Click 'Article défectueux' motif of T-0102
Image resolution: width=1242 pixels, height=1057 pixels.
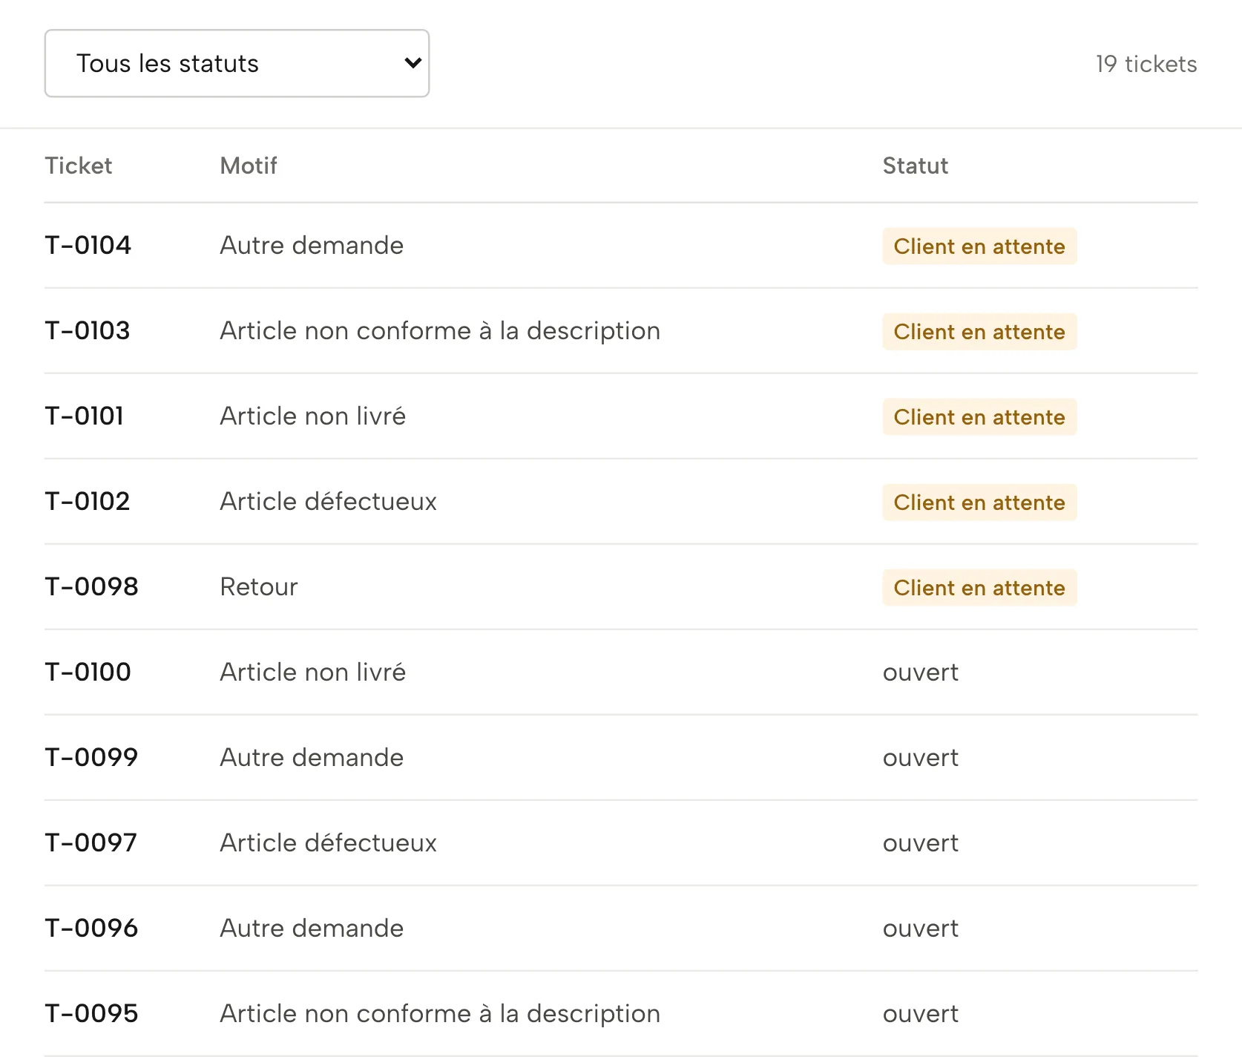coord(329,501)
